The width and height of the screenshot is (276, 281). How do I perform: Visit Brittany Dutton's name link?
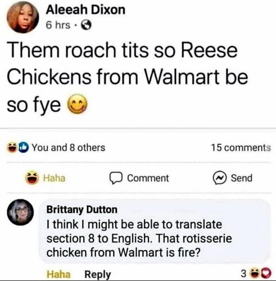82,210
